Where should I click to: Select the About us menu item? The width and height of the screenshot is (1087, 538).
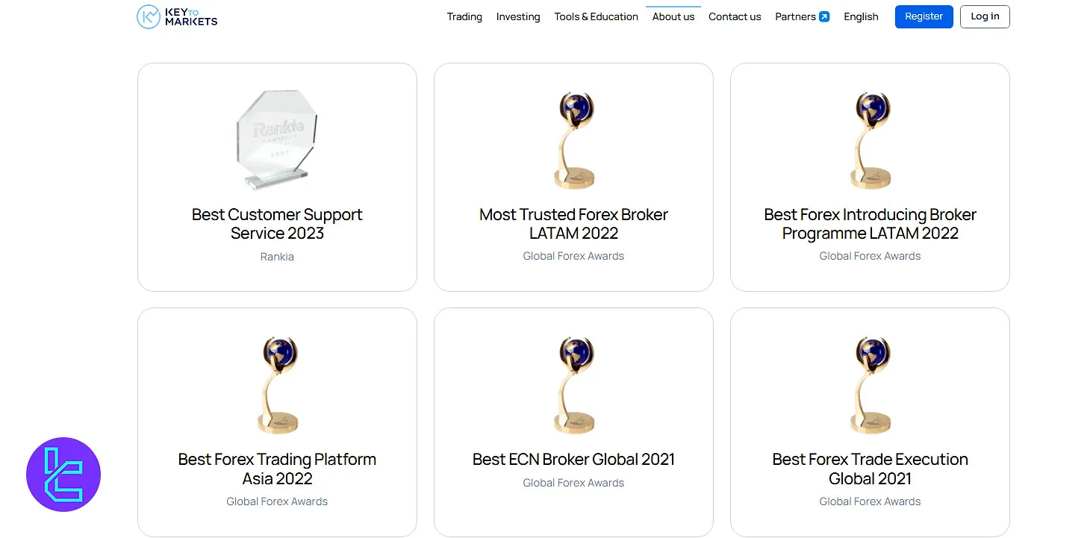(673, 17)
